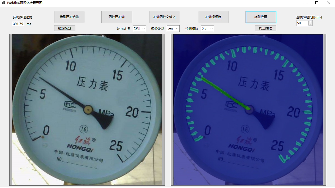
Task: Maximize the PaddleX window
Action: (317, 3)
